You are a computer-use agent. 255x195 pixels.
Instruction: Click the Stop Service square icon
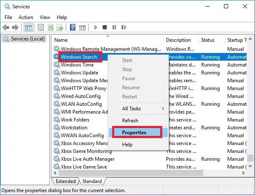[105, 27]
